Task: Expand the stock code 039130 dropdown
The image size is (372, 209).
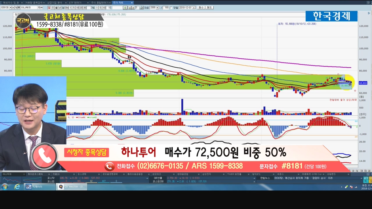Action: 10,8
